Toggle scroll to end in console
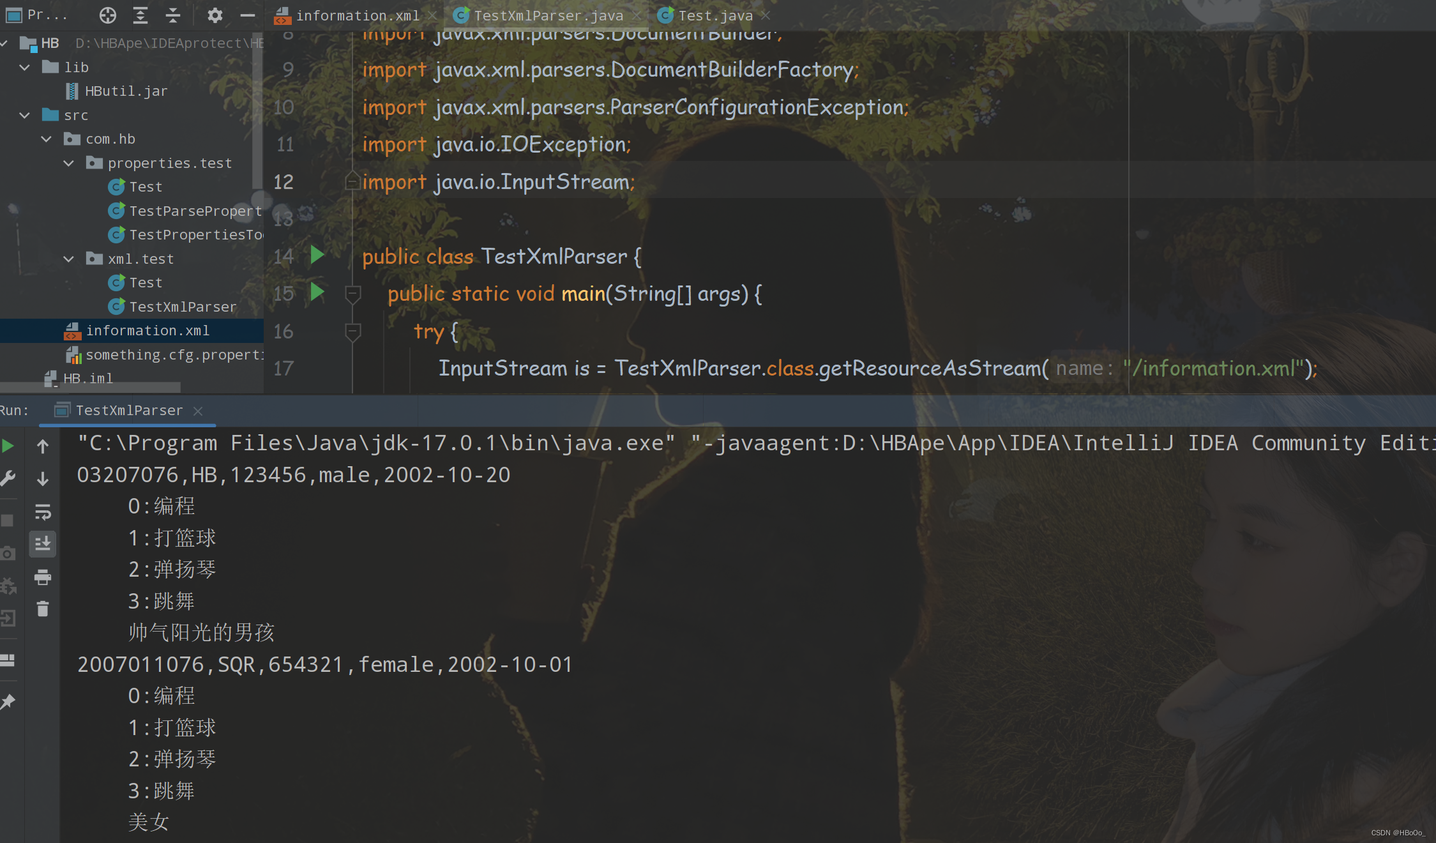 (x=43, y=544)
